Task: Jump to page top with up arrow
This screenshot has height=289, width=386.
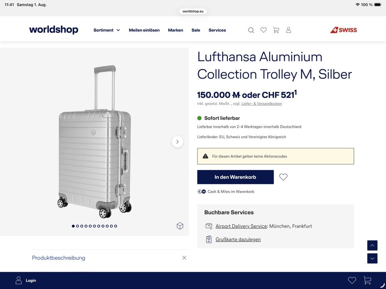Action: [x=372, y=245]
